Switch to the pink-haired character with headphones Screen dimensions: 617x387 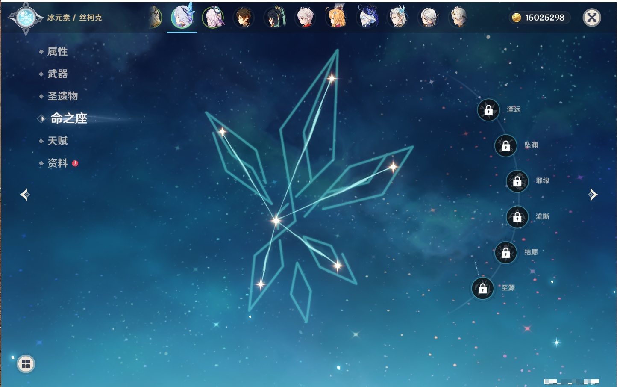point(213,18)
